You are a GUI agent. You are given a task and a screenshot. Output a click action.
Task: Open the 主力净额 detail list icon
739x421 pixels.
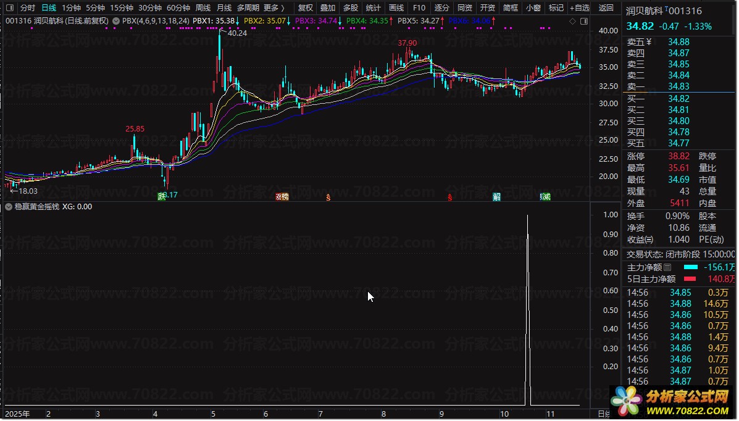click(667, 267)
